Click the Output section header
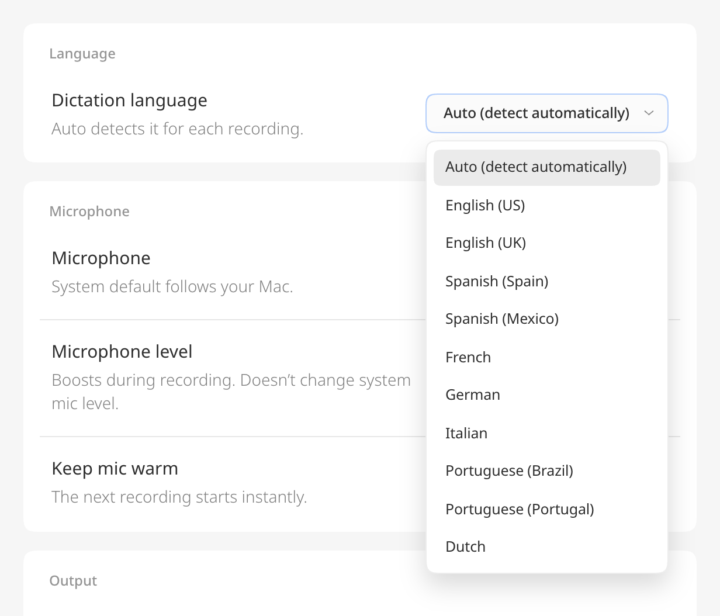This screenshot has width=720, height=616. pos(73,581)
